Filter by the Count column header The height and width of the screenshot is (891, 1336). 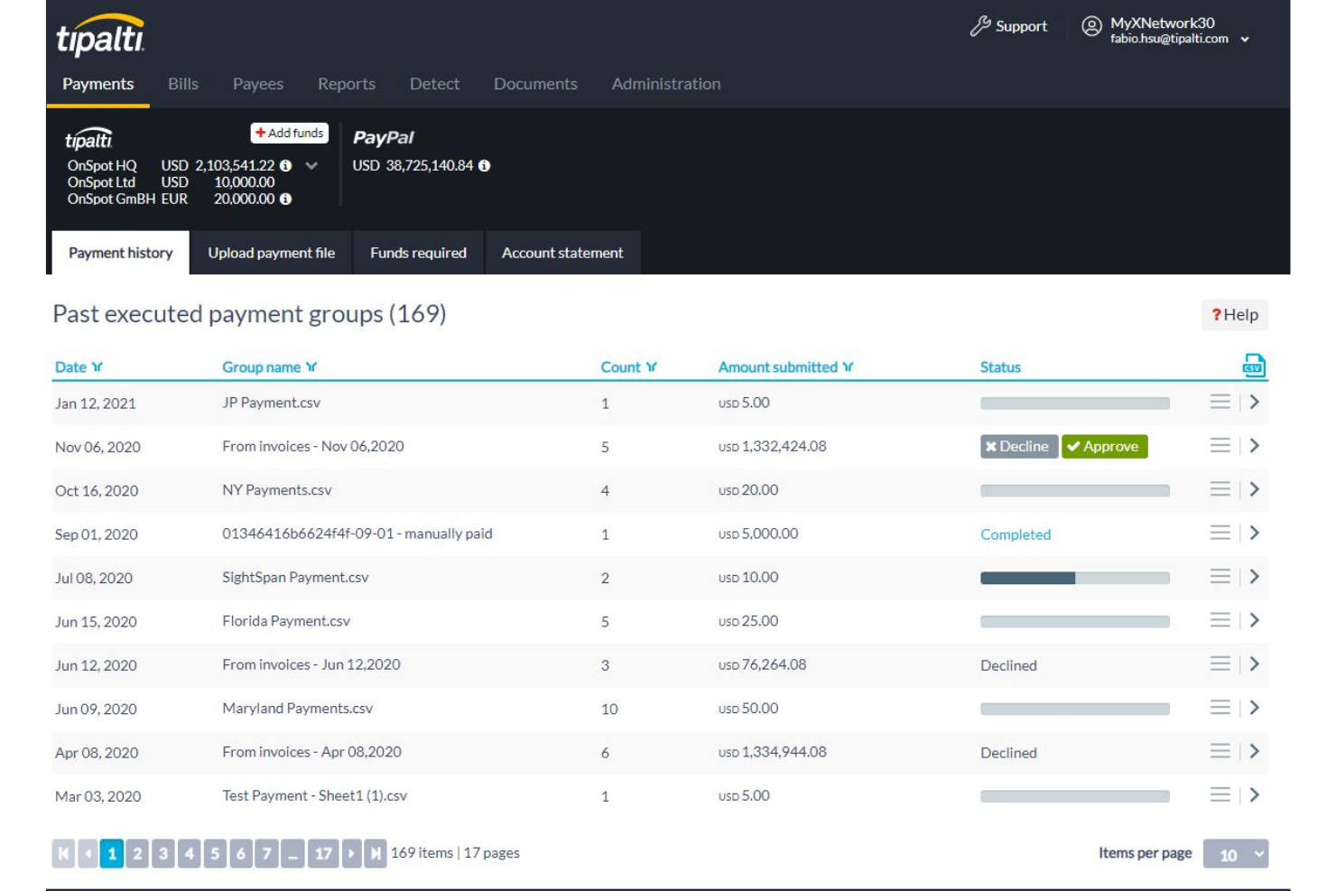(628, 367)
